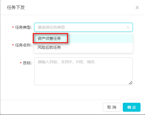Click the 请选择任务类型 combo box field
The image size is (145, 115).
pyautogui.click(x=83, y=27)
